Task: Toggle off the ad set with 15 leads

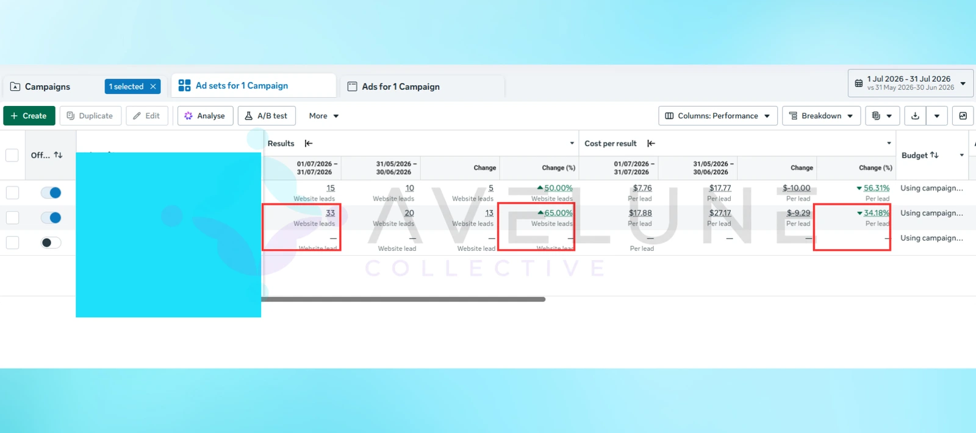Action: [51, 193]
